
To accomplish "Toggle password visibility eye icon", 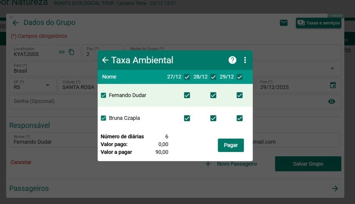I will (332, 101).
